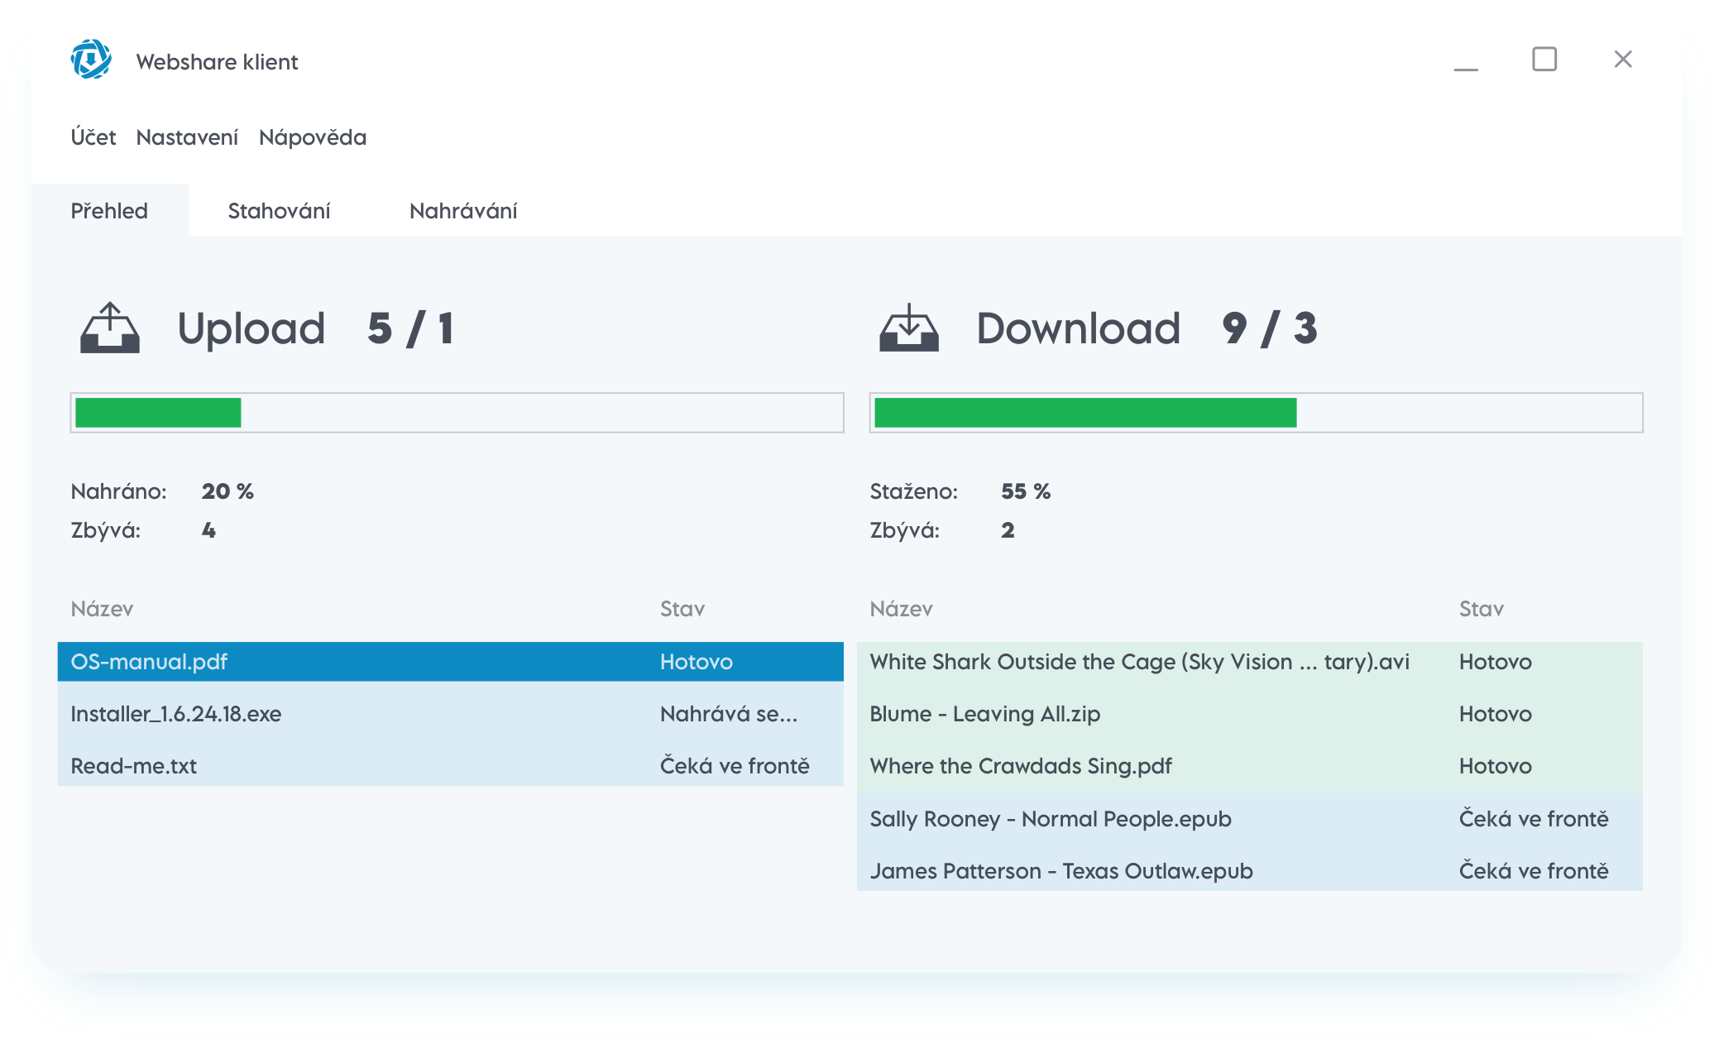Maximize the Webshare klient window
Screen dimensions: 1714x1039
point(1544,60)
